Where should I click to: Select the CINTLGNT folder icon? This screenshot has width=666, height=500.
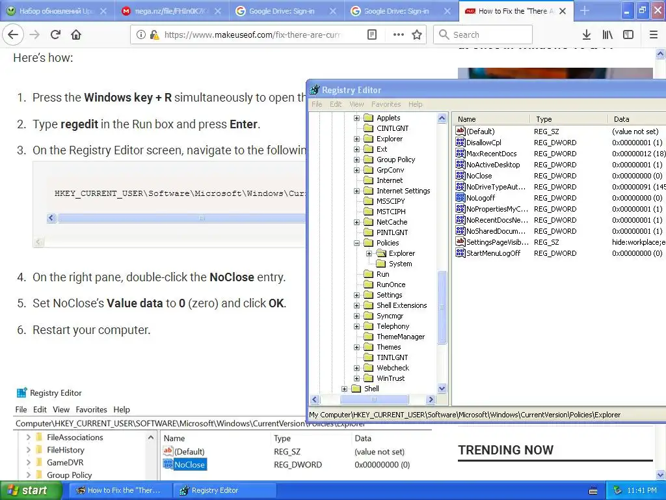click(369, 128)
